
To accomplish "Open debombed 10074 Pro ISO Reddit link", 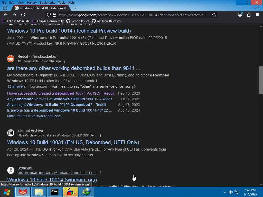I will pyautogui.click(x=61, y=93).
